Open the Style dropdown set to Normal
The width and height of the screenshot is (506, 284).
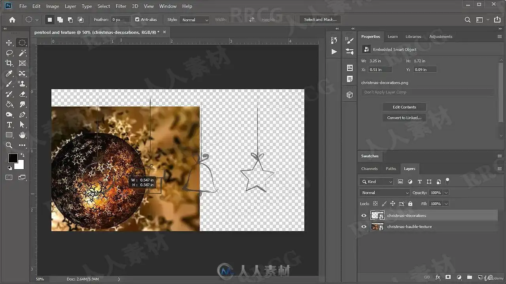pos(195,20)
